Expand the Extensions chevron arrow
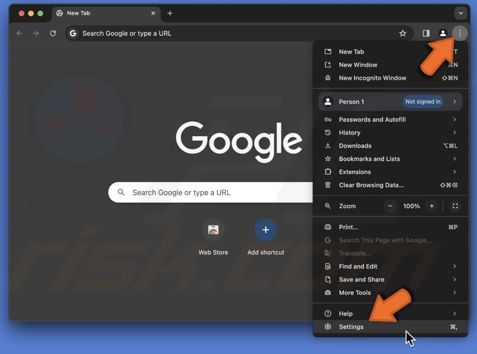The width and height of the screenshot is (477, 354). [455, 172]
